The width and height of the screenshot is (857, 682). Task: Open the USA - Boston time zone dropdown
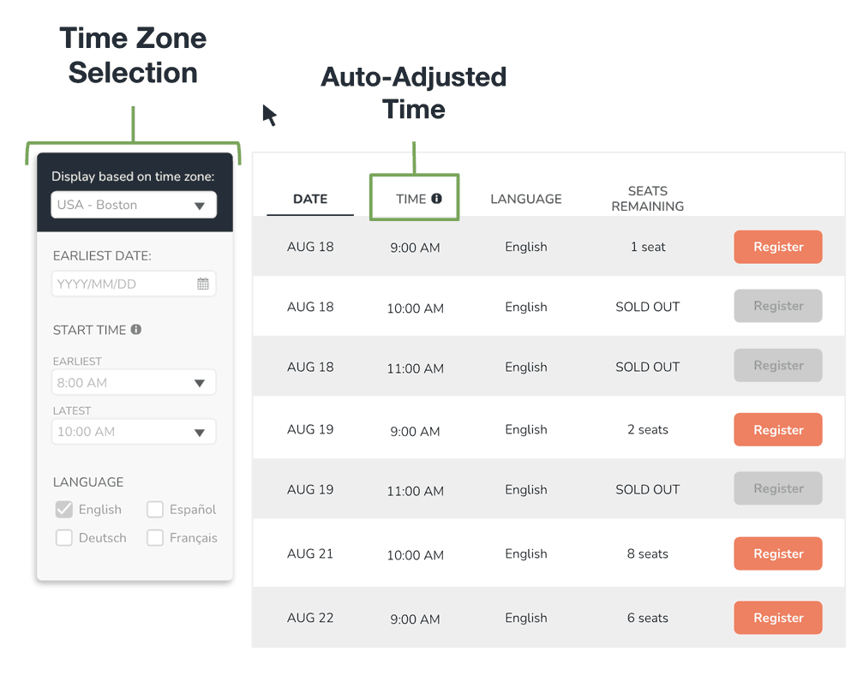click(x=134, y=205)
